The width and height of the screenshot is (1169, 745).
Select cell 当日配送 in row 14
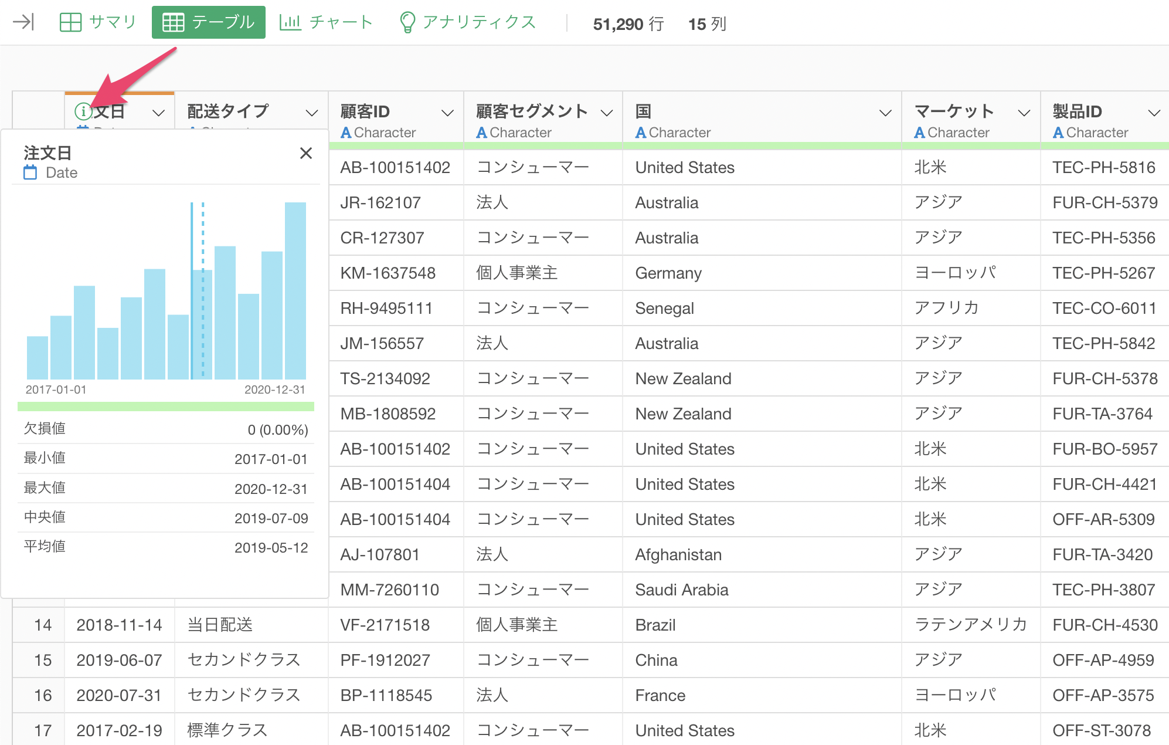[x=252, y=625]
